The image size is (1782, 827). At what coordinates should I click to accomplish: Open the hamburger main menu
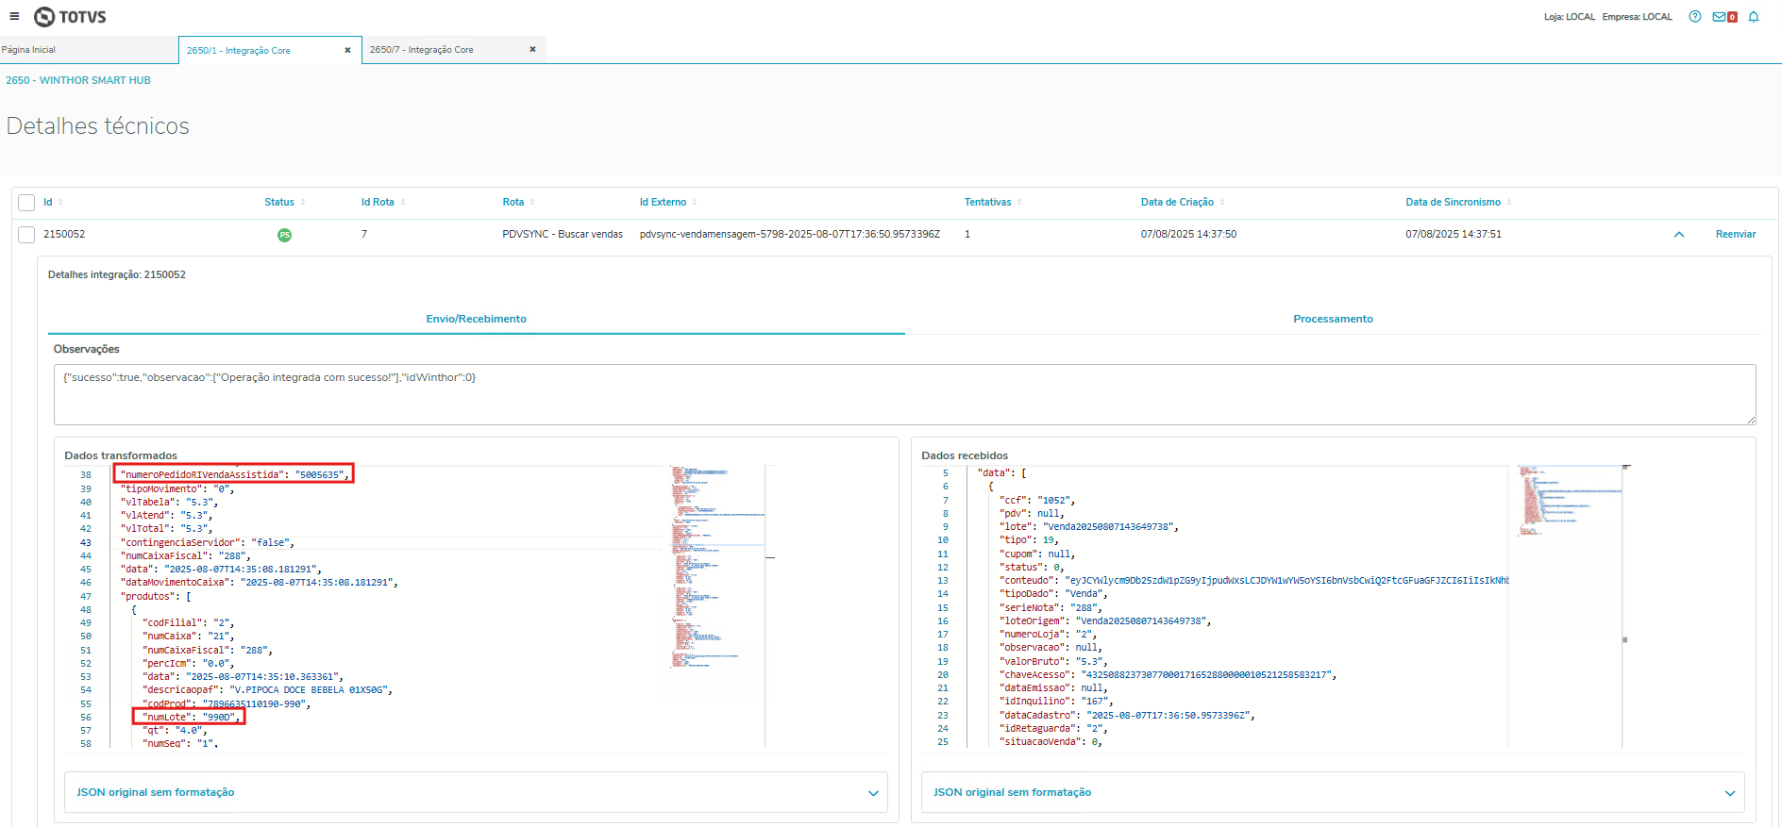(x=14, y=16)
